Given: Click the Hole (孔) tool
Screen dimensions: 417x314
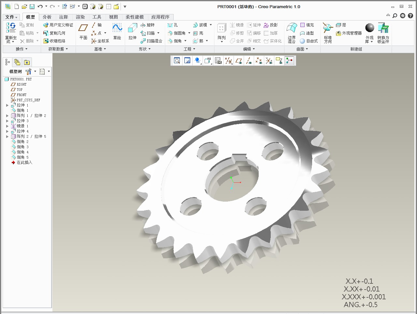Looking at the screenshot, I should click(x=172, y=25).
